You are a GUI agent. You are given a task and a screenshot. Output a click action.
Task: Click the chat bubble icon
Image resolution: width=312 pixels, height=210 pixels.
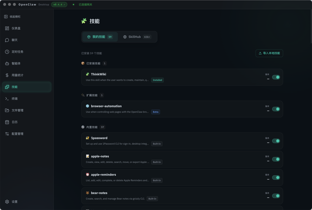click(7, 40)
